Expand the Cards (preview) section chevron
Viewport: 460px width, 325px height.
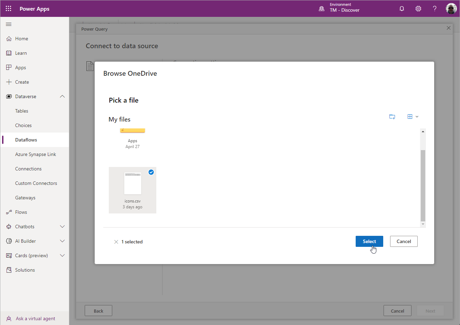point(62,255)
